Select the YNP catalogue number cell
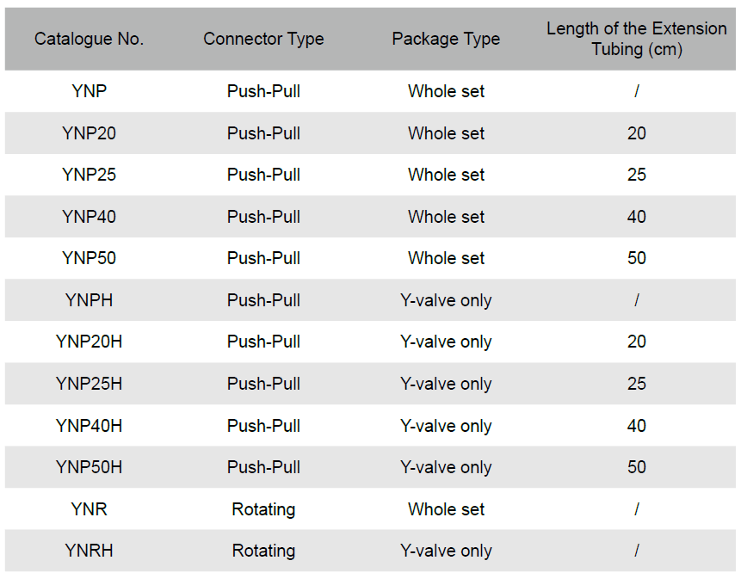Screen dimensions: 741x579 (89, 91)
